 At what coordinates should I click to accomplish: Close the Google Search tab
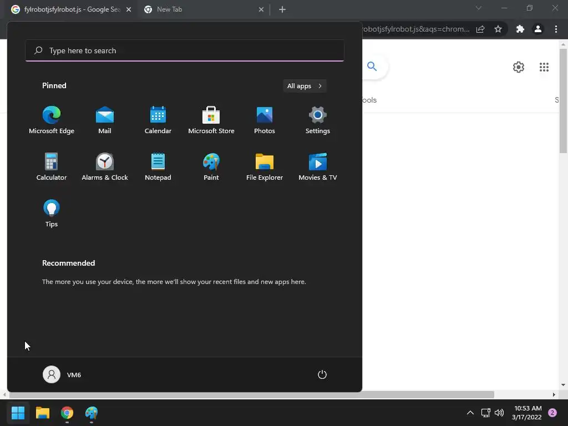pos(129,9)
